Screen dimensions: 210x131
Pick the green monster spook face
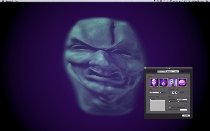(173, 82)
